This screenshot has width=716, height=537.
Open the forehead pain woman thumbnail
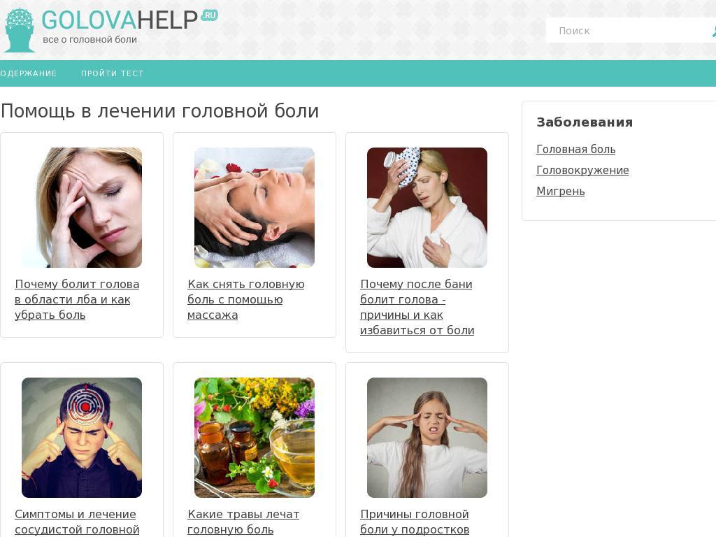tap(82, 207)
